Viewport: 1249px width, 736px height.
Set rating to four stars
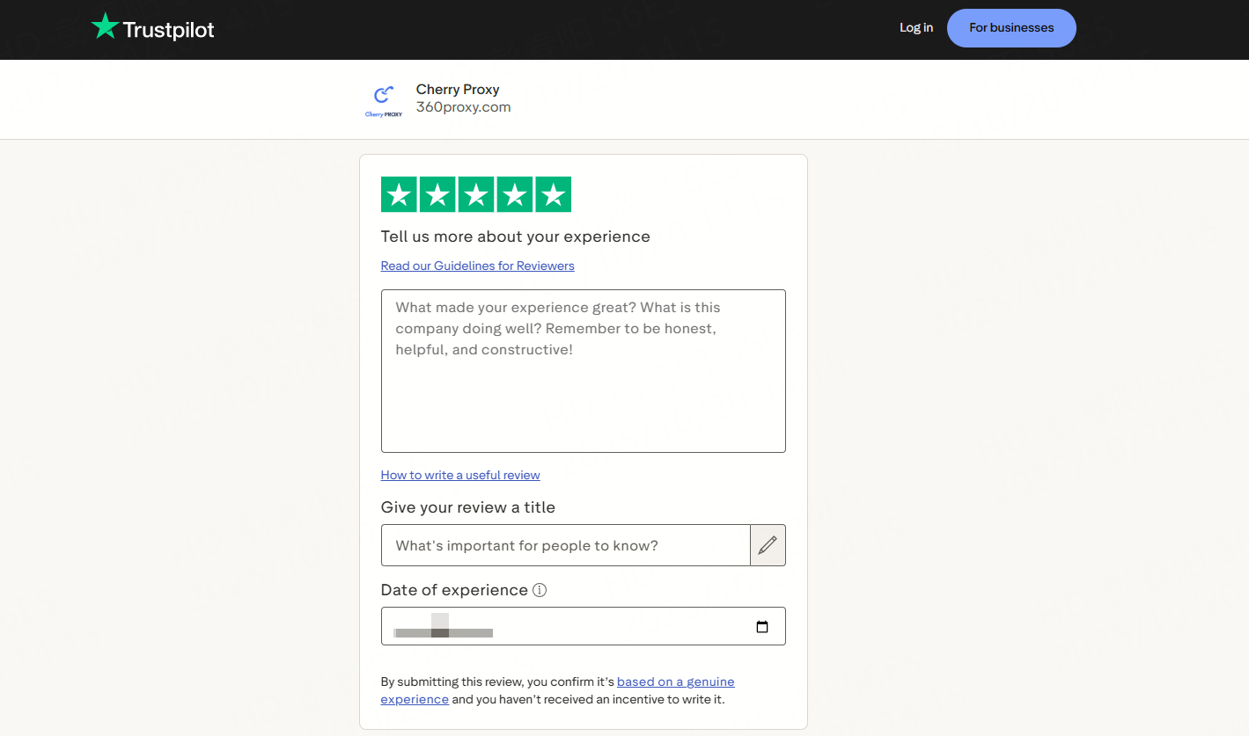coord(515,194)
